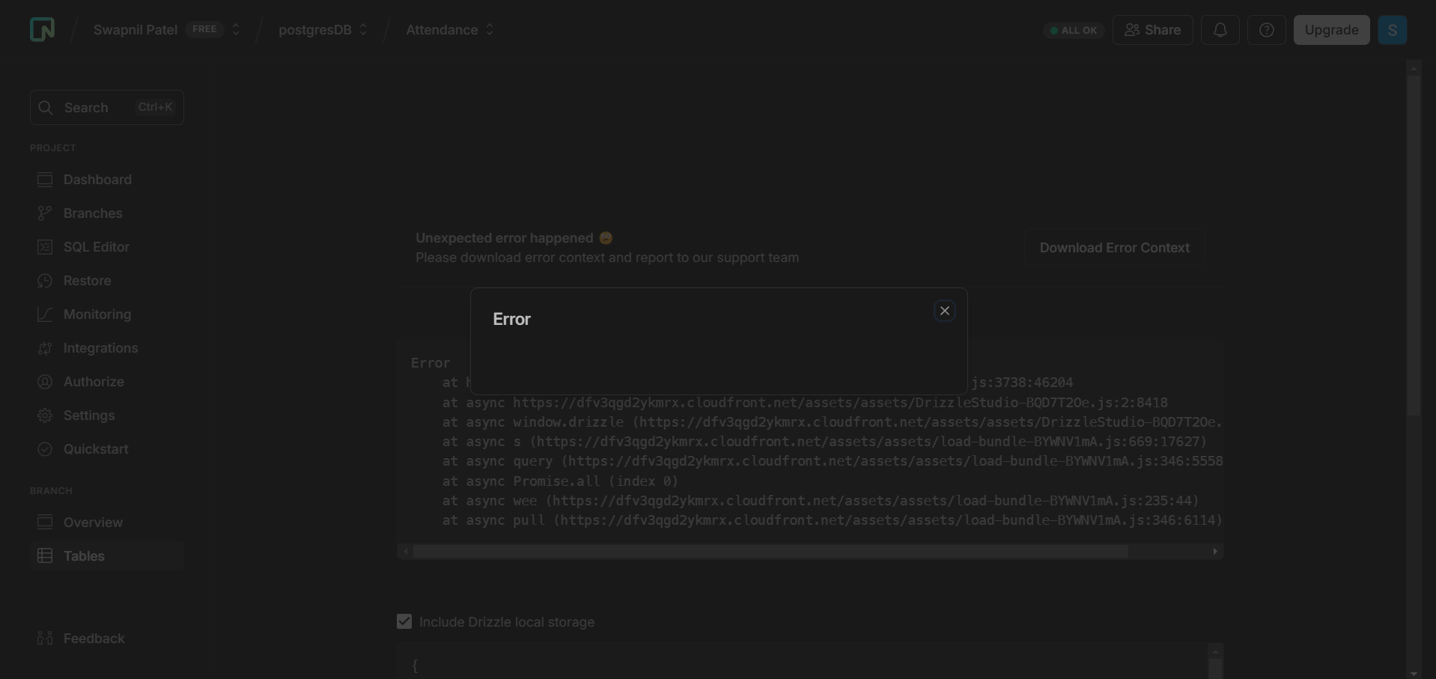
Task: Click the Quickstart checkmark icon
Action: coord(45,449)
